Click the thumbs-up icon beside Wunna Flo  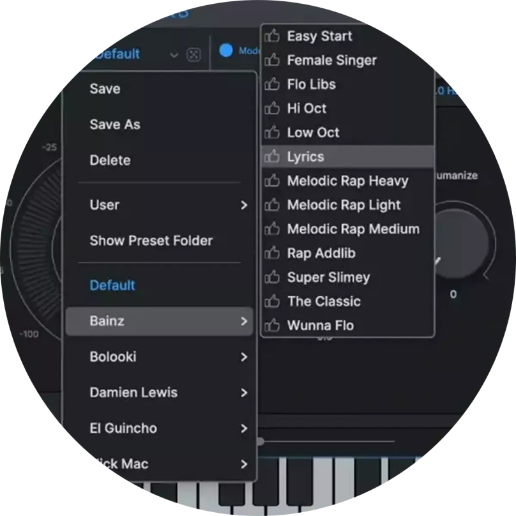coord(272,326)
